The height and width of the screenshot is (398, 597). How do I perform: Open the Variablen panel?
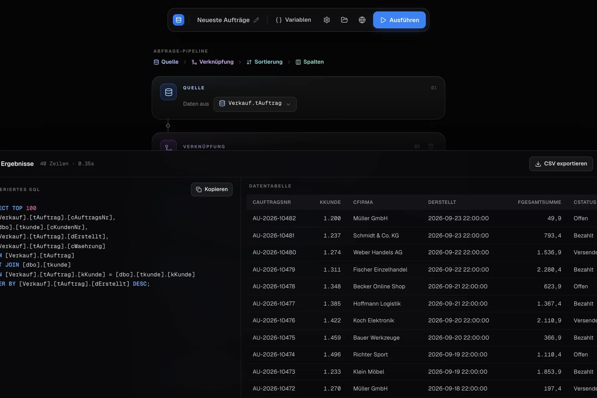(x=294, y=20)
